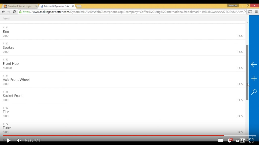Open video on YouTube logo

[x=240, y=140]
